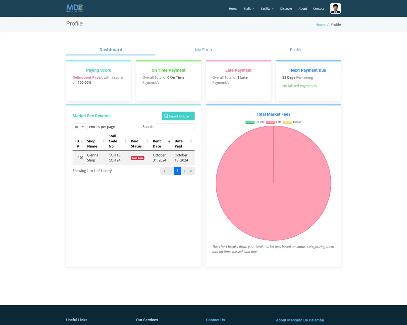407x325 pixels.
Task: Sort table by ID # column arrows
Action: tap(82, 141)
